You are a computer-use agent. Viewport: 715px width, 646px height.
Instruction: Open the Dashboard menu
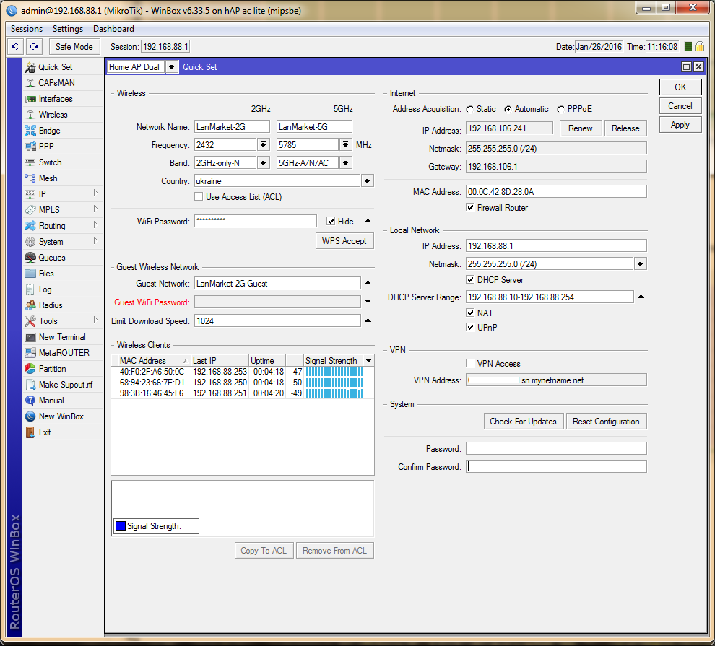tap(113, 29)
